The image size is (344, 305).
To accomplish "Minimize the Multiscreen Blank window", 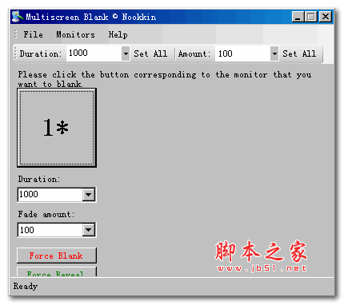I will coord(298,17).
